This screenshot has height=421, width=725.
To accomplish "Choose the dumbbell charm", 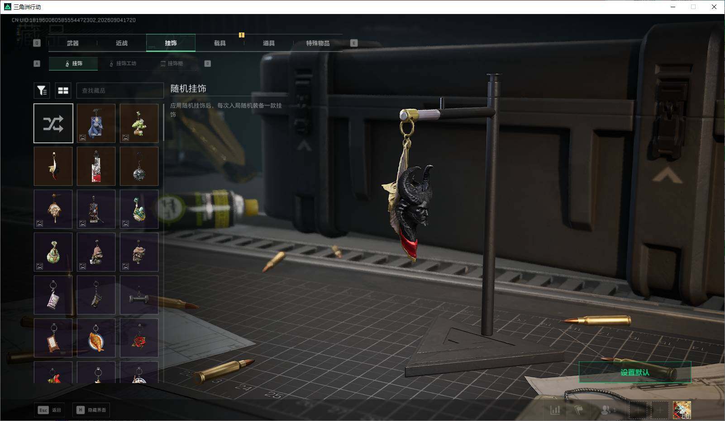I will point(139,295).
